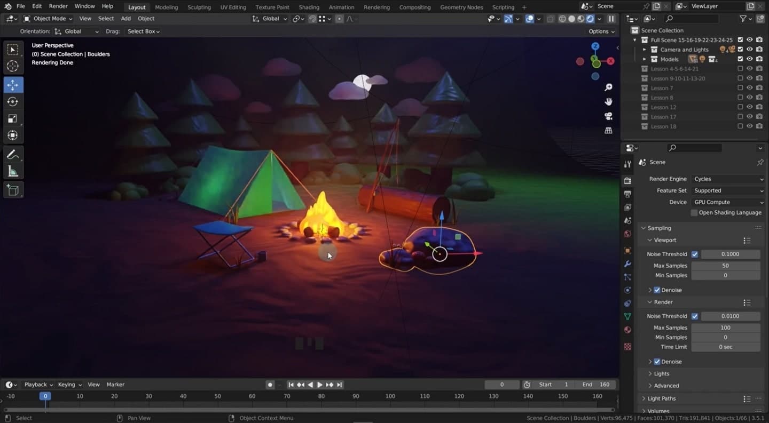Screen dimensions: 769x423
Task: Uncheck Denoise under Viewport sampling
Action: (x=657, y=290)
